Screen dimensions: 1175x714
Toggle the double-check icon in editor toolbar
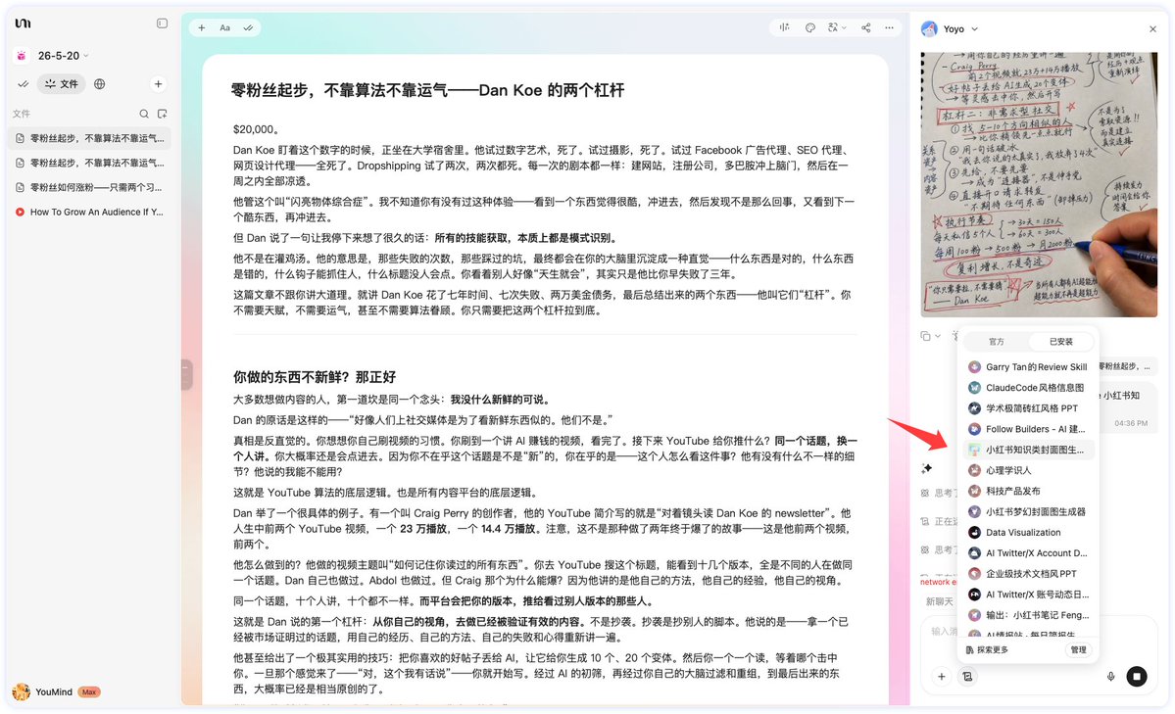(x=248, y=27)
